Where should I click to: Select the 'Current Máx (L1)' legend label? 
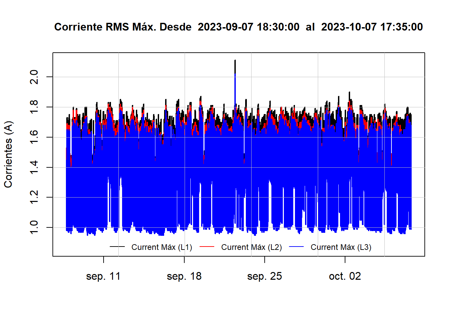[161, 247]
